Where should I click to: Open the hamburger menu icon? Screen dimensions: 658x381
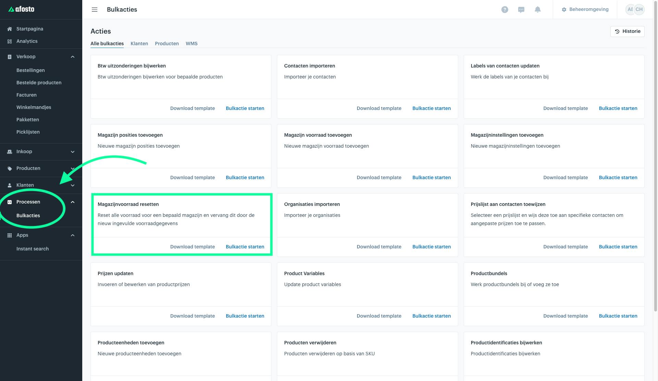95,10
